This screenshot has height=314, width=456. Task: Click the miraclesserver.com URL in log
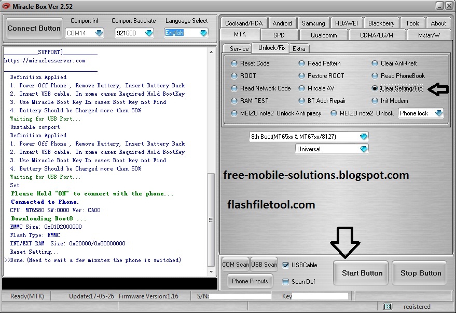[45, 61]
